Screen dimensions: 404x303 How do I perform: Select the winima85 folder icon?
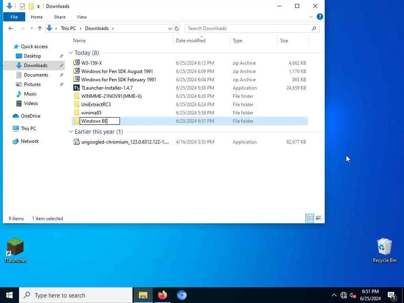76,112
